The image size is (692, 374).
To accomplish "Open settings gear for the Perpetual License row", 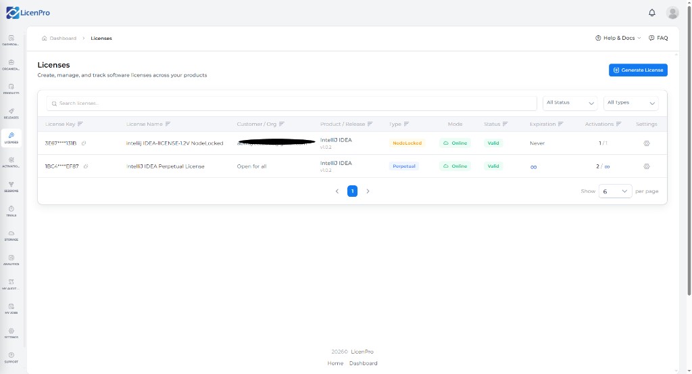I will [x=647, y=166].
